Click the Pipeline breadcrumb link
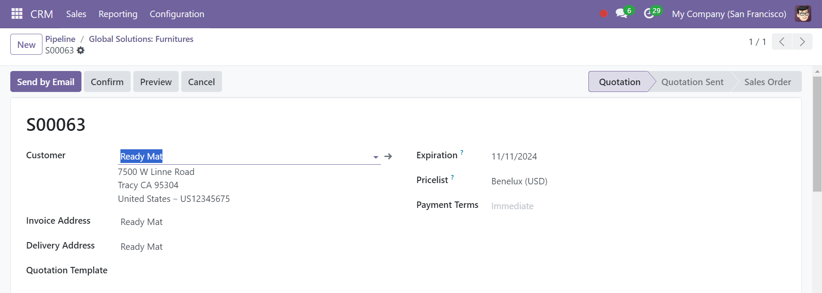Viewport: 822px width, 293px height. click(60, 39)
